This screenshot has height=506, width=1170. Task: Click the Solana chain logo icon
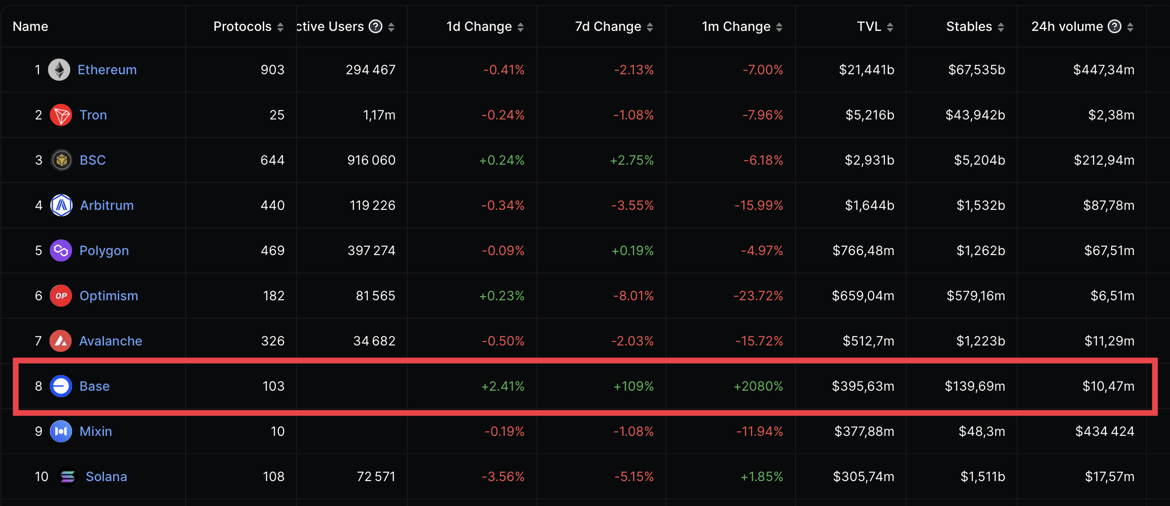point(67,476)
